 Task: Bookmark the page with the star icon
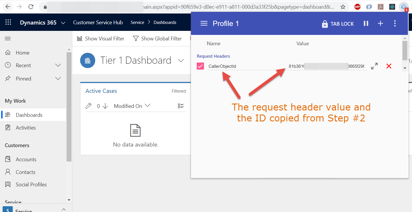click(x=343, y=7)
